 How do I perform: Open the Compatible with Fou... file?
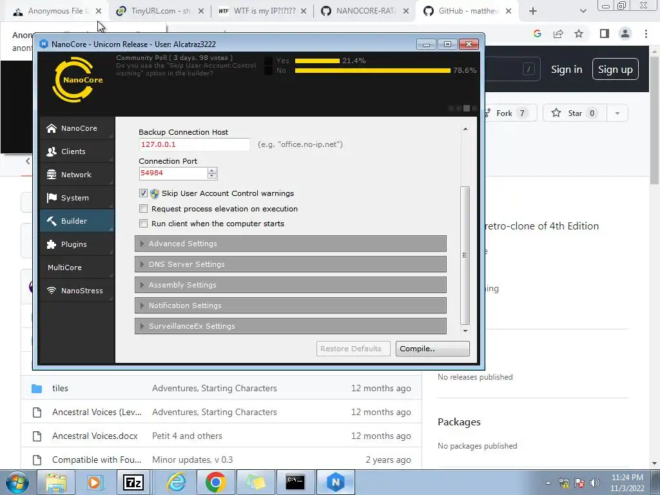(x=97, y=460)
